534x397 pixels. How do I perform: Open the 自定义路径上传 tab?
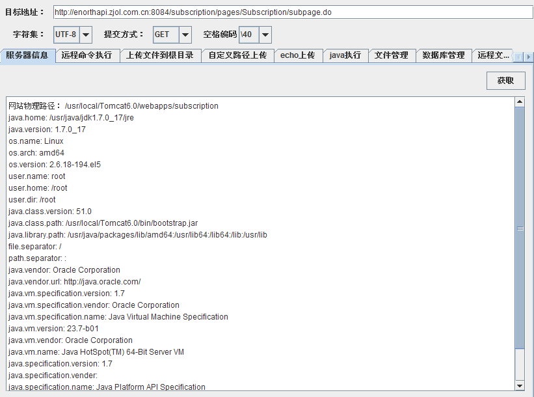pyautogui.click(x=237, y=55)
